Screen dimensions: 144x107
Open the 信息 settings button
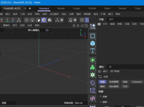[x=125, y=82]
